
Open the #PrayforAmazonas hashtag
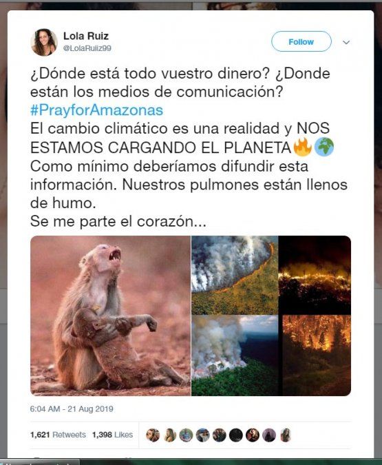coord(96,110)
